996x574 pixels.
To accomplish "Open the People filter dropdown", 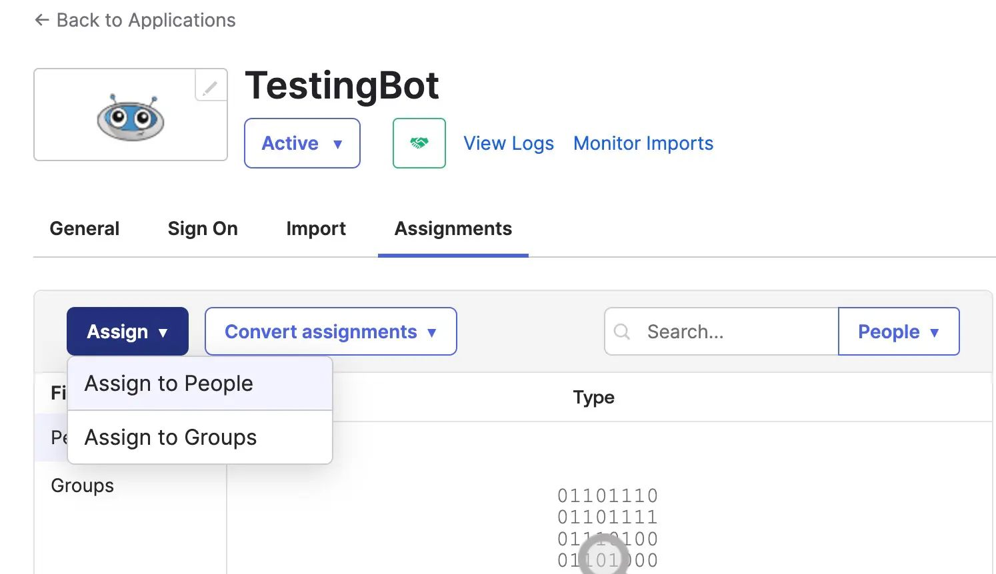I will click(899, 331).
